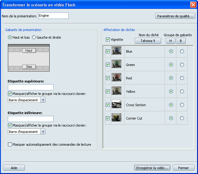This screenshot has width=198, height=174.
Task: Select the B radio for Blue
Action: point(182,51)
